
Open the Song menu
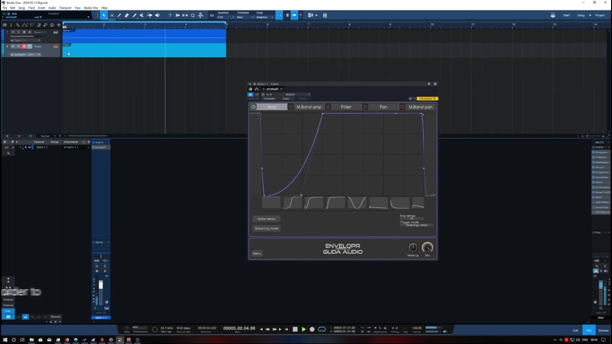(x=22, y=8)
